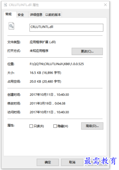Click the 访问时间: label
This screenshot has width=119, height=170.
(x=14, y=112)
